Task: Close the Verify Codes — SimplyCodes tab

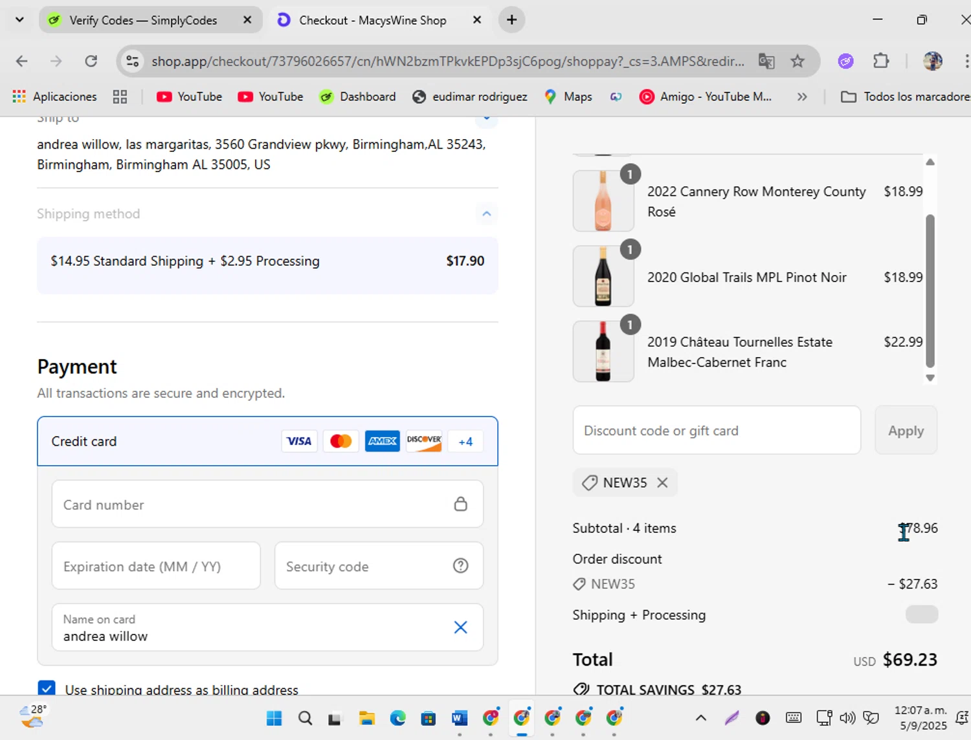Action: pos(247,20)
